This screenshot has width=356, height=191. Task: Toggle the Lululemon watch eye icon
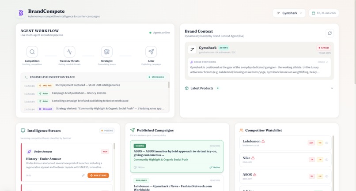(327, 143)
